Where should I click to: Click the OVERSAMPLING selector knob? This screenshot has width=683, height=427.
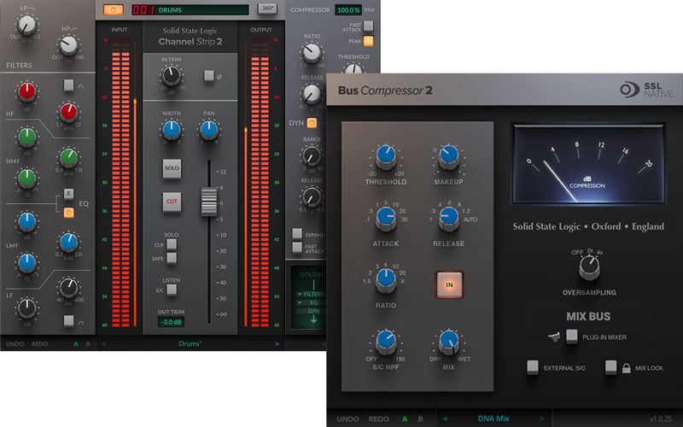tap(589, 267)
